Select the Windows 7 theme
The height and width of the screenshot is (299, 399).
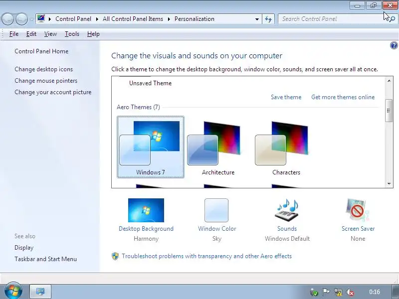click(x=151, y=147)
